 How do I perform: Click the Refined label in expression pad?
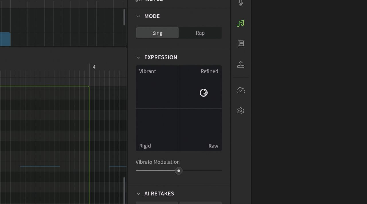point(209,71)
